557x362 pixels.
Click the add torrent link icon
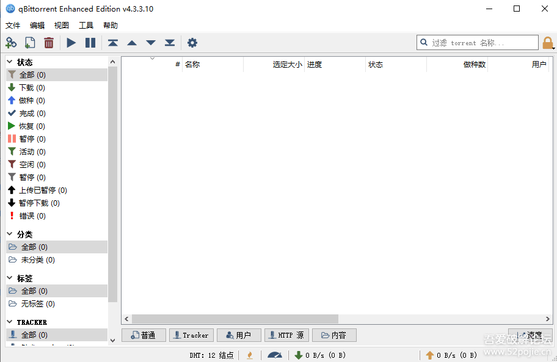point(11,43)
